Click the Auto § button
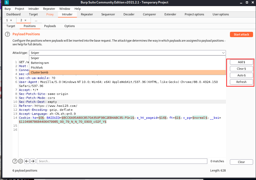The image size is (256, 180). (241, 75)
